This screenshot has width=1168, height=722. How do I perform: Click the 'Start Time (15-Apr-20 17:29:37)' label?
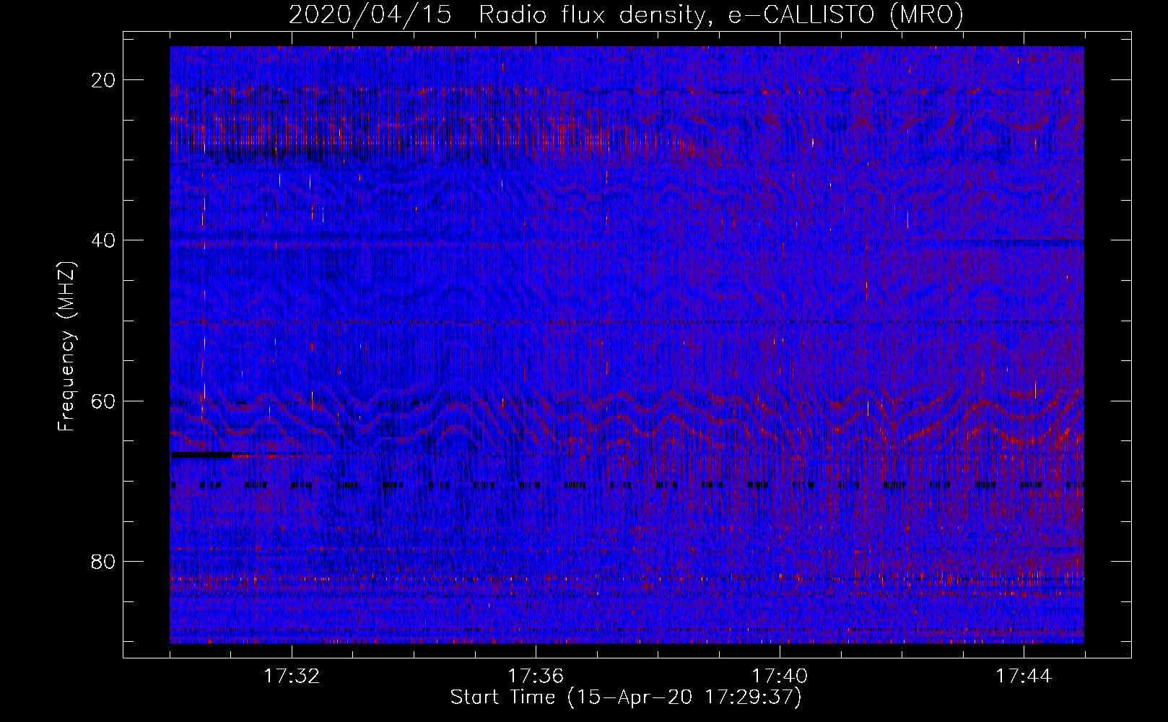point(626,697)
